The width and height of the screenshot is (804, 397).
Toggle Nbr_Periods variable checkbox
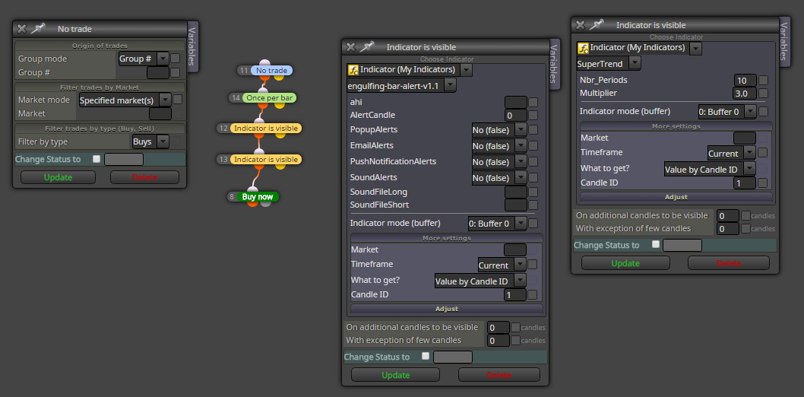pyautogui.click(x=764, y=80)
